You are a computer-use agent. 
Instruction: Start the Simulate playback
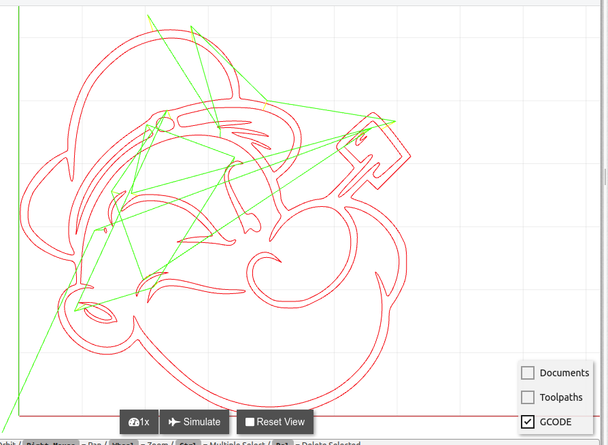[195, 422]
